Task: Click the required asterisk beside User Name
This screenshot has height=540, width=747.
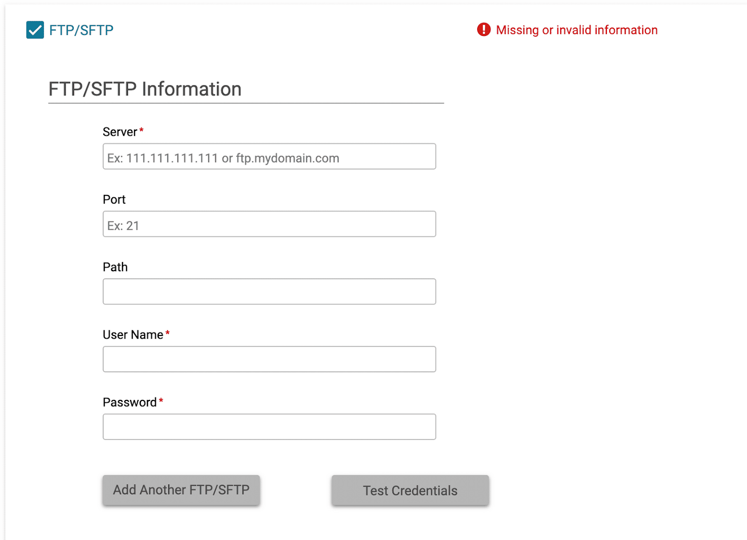Action: (x=168, y=333)
